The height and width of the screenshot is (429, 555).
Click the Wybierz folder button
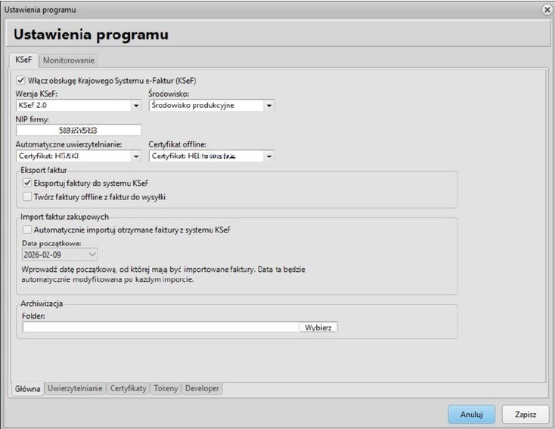point(318,327)
